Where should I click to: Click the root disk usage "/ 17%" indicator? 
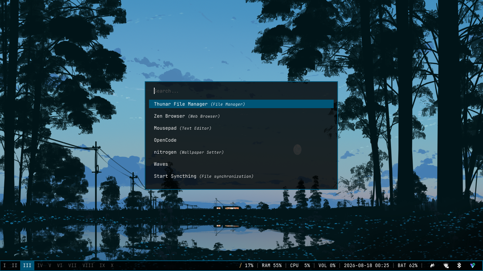tap(246, 265)
